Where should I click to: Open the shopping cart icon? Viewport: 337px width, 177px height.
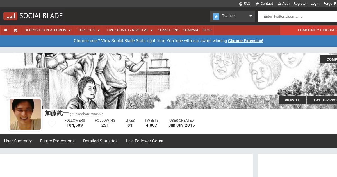(15, 30)
